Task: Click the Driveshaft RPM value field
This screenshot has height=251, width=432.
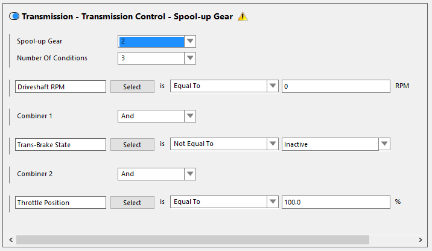Action: 336,86
